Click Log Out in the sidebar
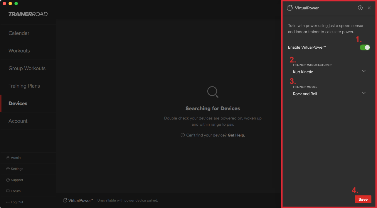 point(17,202)
